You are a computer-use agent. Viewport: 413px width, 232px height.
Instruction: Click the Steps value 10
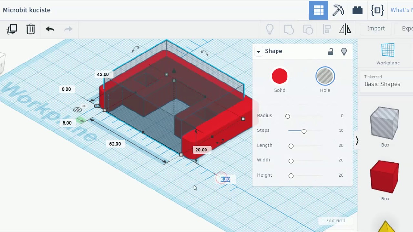click(x=341, y=130)
